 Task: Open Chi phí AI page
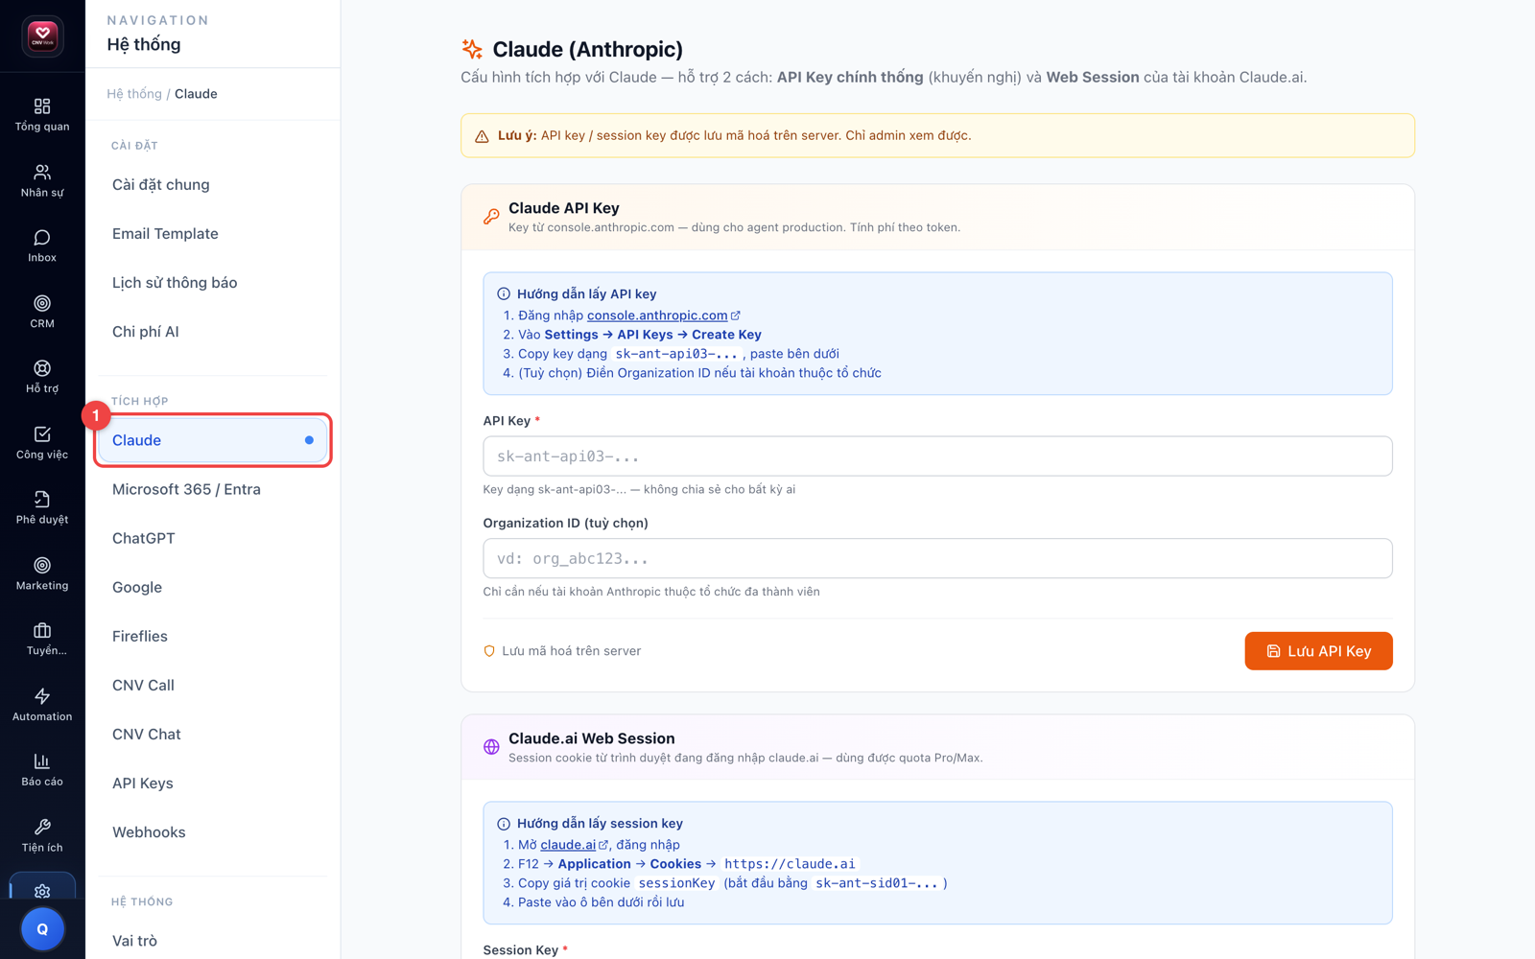pyautogui.click(x=213, y=332)
